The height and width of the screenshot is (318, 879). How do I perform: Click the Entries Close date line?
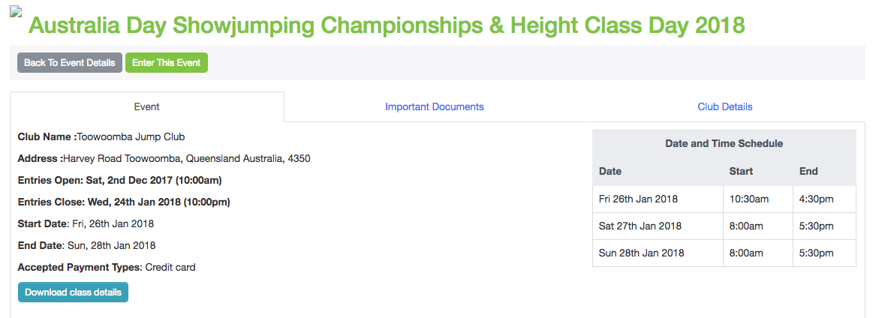click(x=124, y=202)
